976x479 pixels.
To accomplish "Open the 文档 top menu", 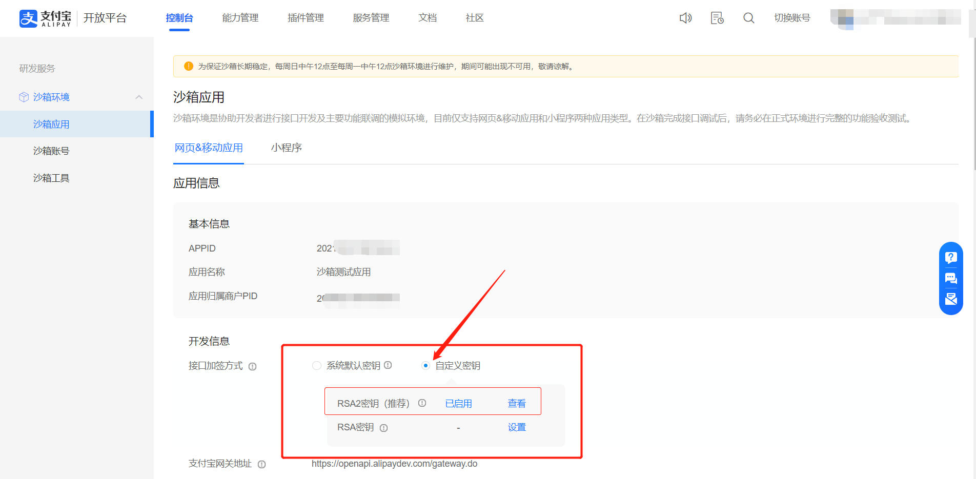I will (x=428, y=18).
